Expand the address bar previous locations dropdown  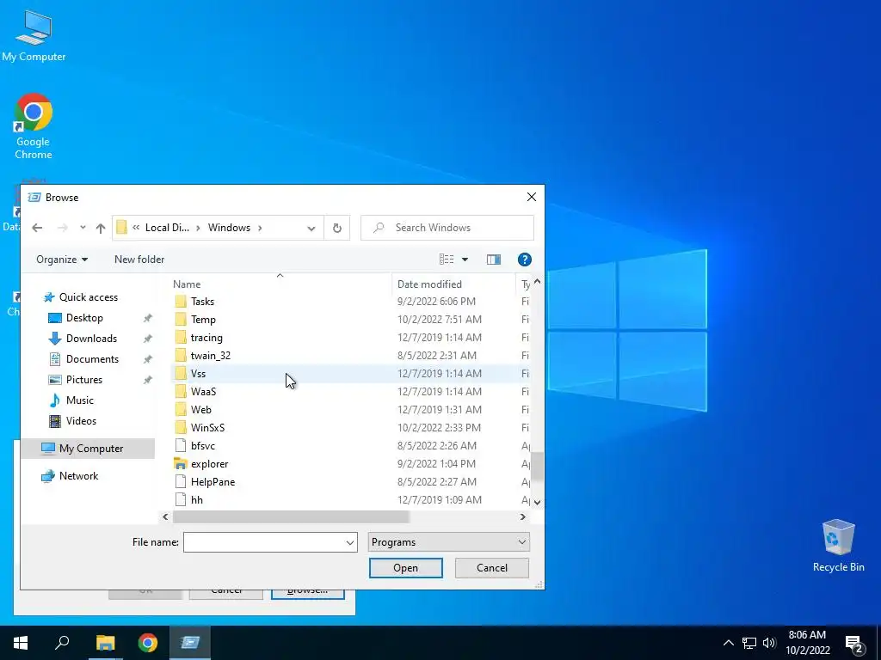[311, 228]
